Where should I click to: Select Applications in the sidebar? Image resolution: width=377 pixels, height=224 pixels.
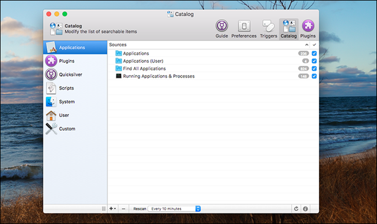pyautogui.click(x=75, y=47)
